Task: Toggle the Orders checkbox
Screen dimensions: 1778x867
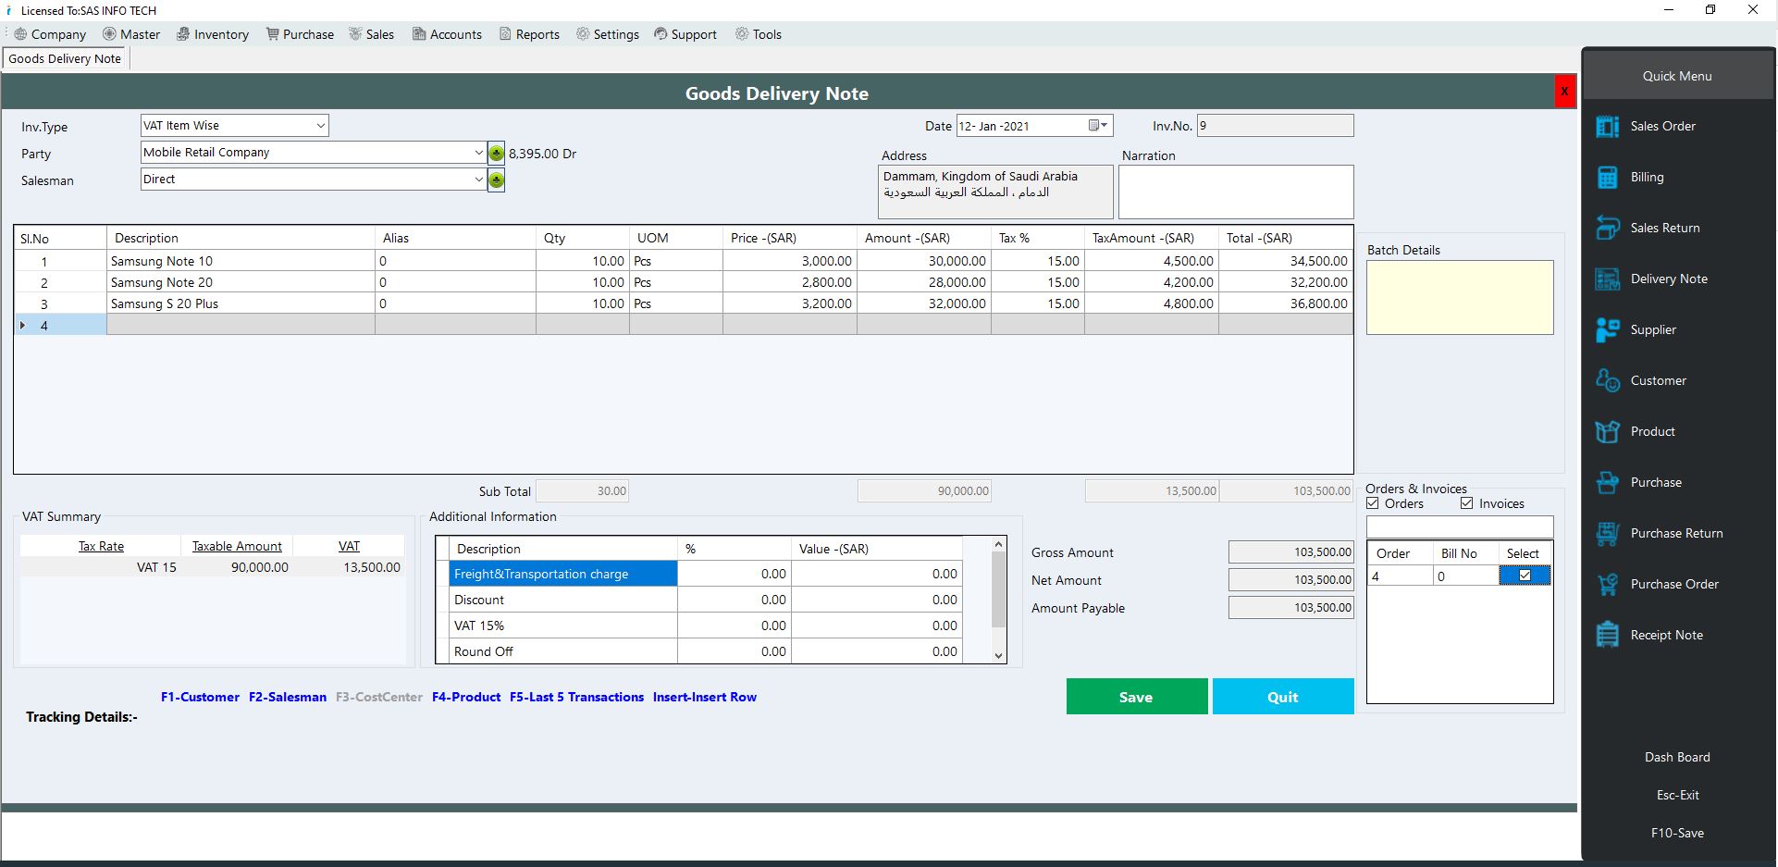Action: tap(1373, 503)
